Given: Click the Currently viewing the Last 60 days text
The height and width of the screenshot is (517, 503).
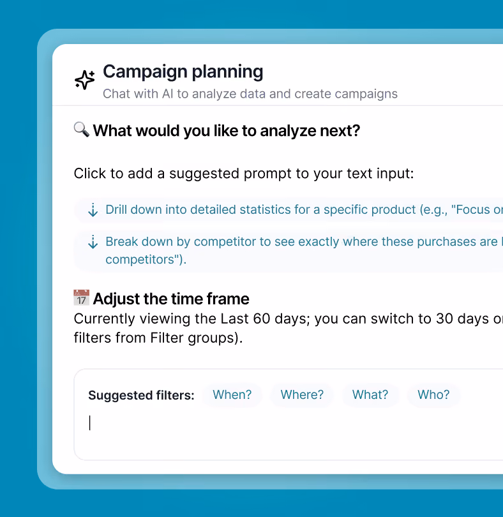Looking at the screenshot, I should point(289,328).
